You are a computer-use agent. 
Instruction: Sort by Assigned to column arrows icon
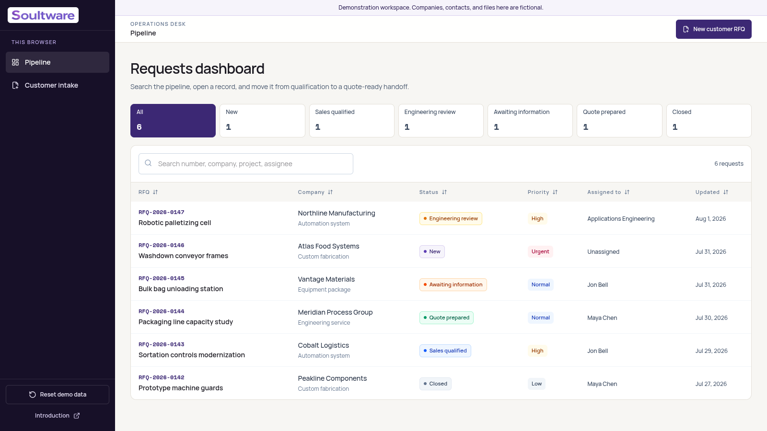click(627, 192)
